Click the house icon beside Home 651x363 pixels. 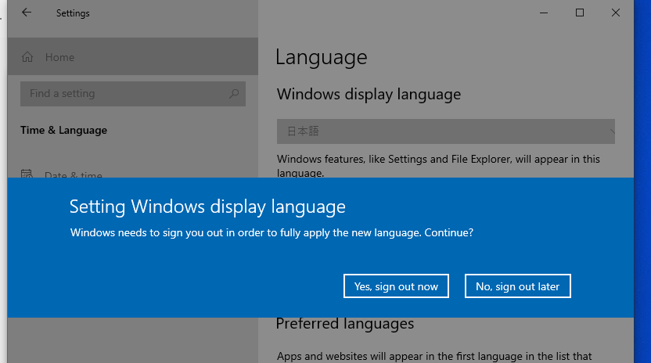click(x=27, y=57)
